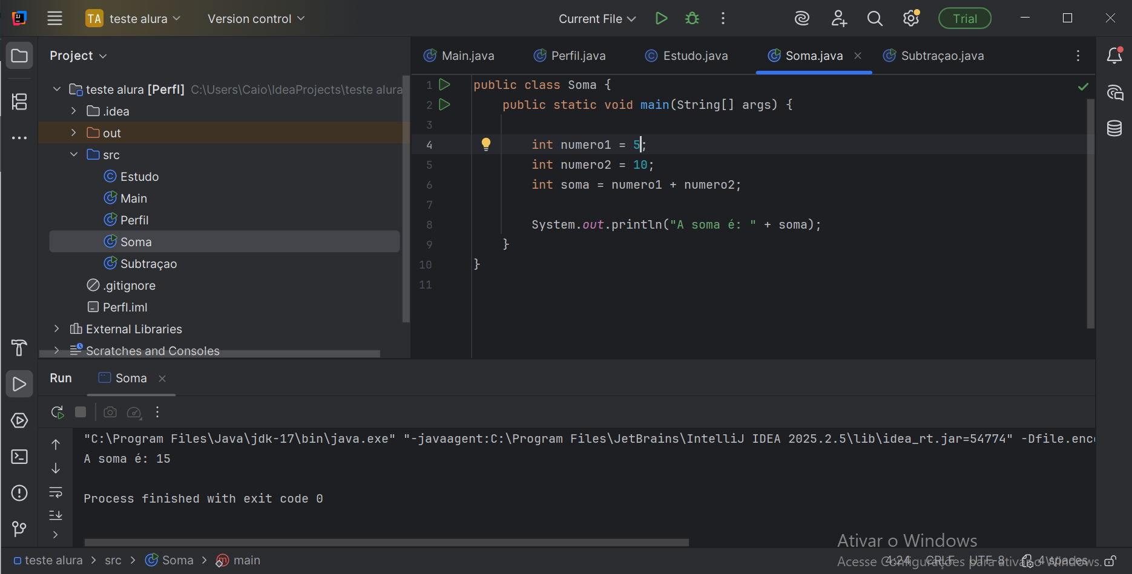Open the AI Assistant chat panel

(x=1114, y=93)
